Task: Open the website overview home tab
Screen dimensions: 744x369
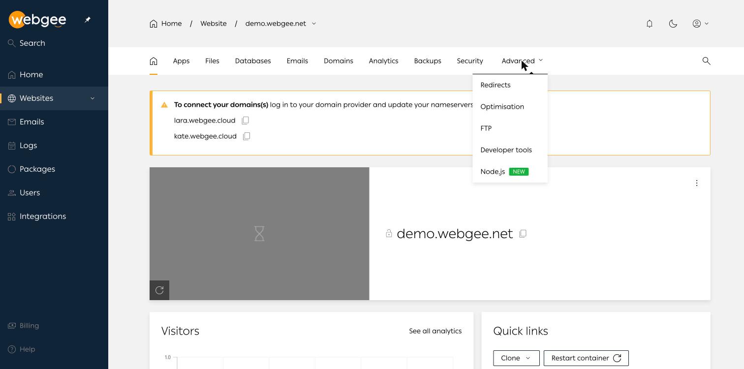Action: pos(154,61)
